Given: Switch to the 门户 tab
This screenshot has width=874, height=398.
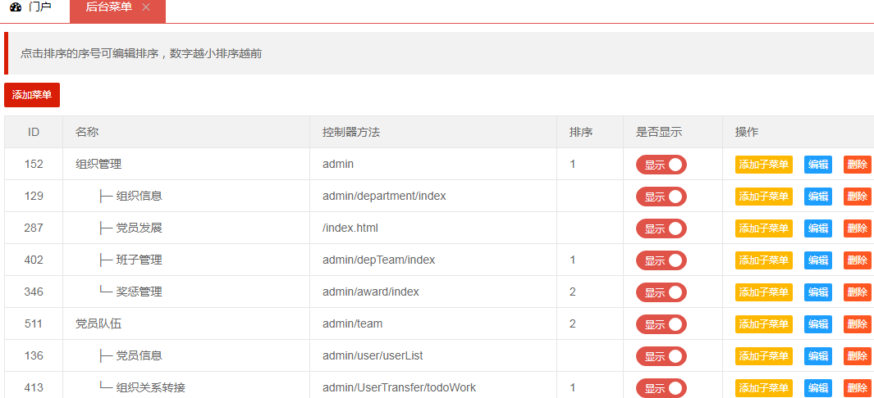Looking at the screenshot, I should pyautogui.click(x=39, y=7).
